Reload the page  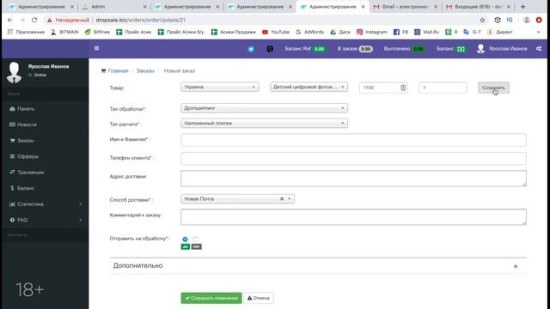[x=34, y=20]
